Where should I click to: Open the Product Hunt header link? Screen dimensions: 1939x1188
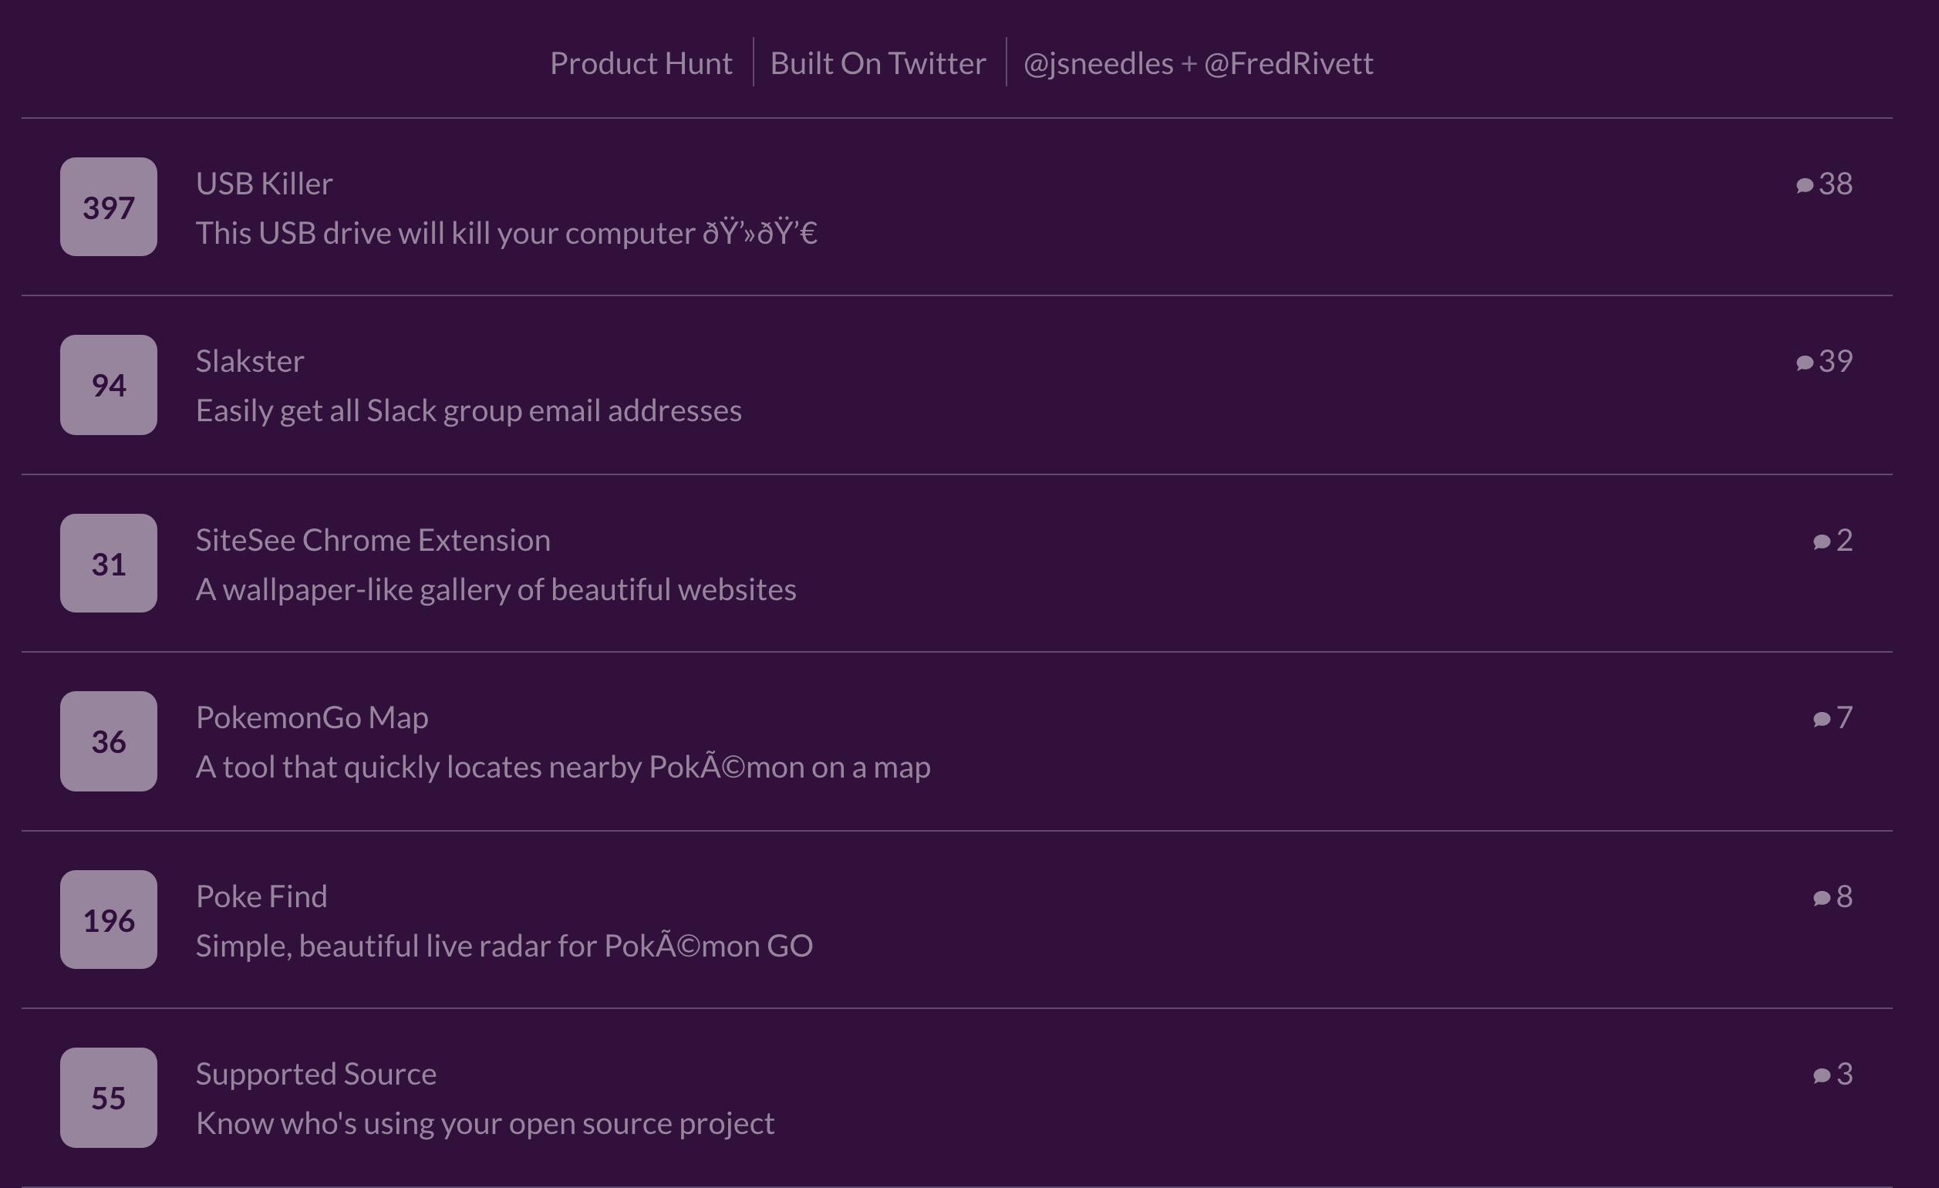pyautogui.click(x=641, y=63)
